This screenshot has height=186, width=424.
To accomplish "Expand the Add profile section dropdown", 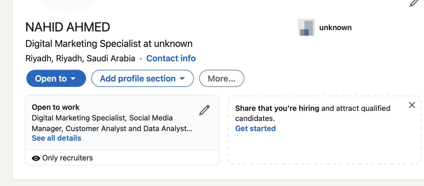I will pos(142,79).
